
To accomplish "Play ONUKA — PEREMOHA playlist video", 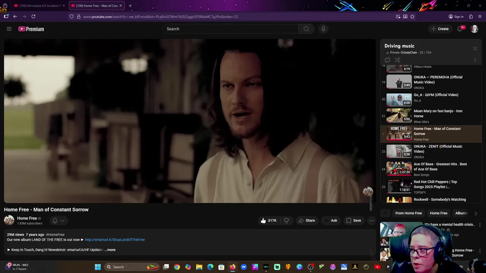I will pyautogui.click(x=431, y=82).
